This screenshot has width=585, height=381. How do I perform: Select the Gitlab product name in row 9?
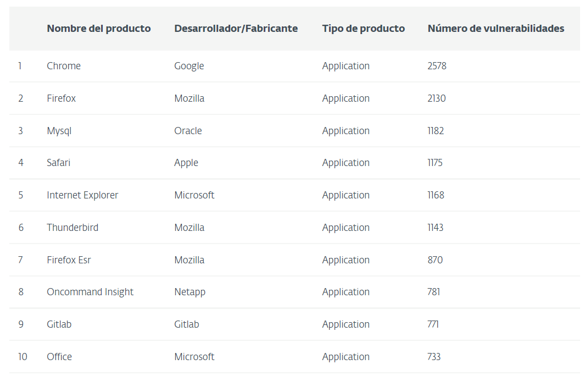coord(59,324)
